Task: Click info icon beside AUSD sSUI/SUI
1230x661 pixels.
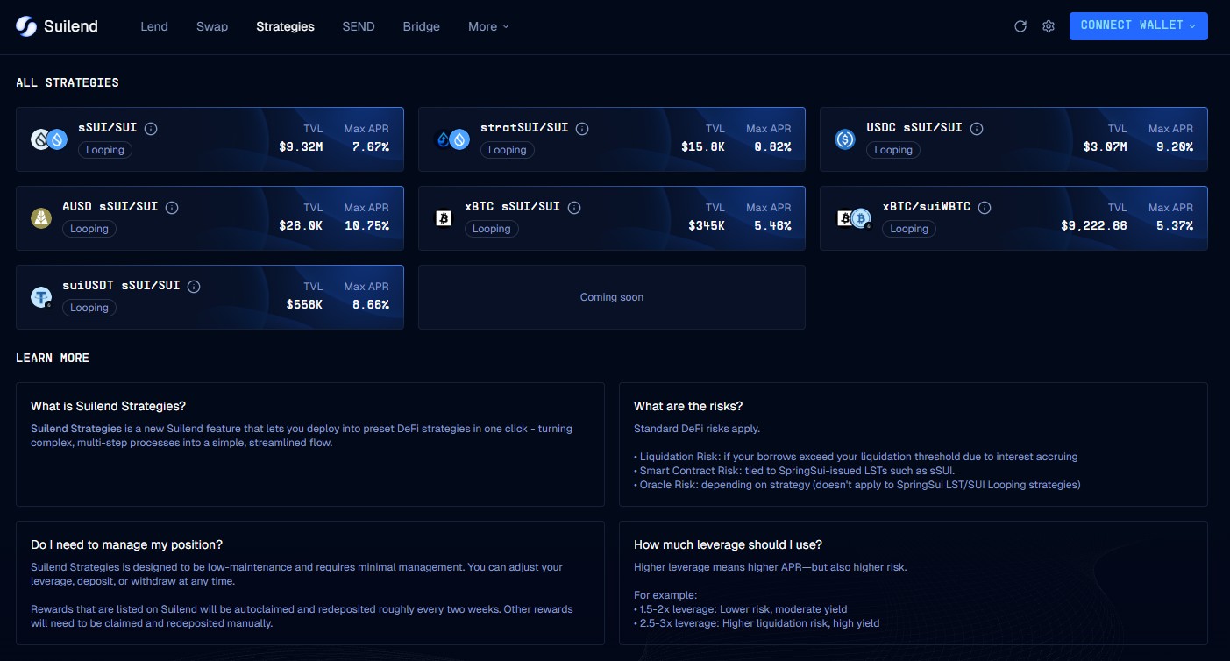Action: click(172, 208)
